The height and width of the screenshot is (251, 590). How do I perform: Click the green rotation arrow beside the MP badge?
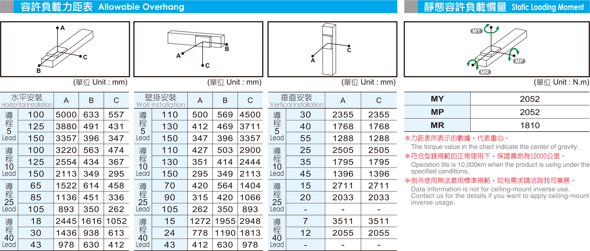pos(513,54)
